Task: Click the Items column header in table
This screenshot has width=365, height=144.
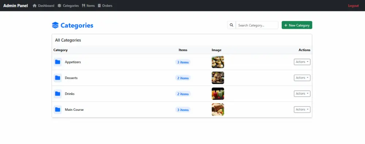Action: [x=183, y=50]
